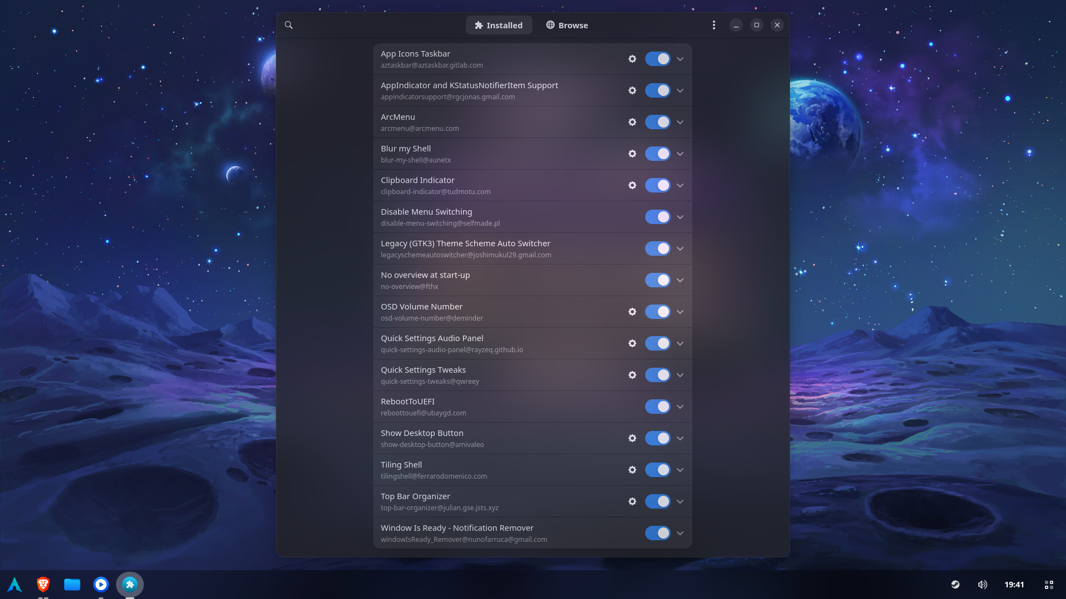1066x599 pixels.
Task: Expand Show Desktop Button row
Action: coord(680,438)
